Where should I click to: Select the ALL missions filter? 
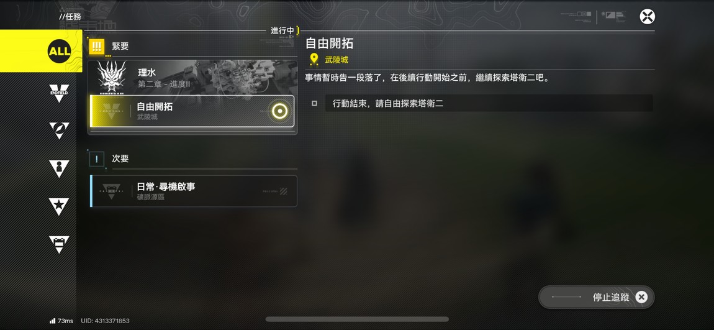(x=40, y=51)
